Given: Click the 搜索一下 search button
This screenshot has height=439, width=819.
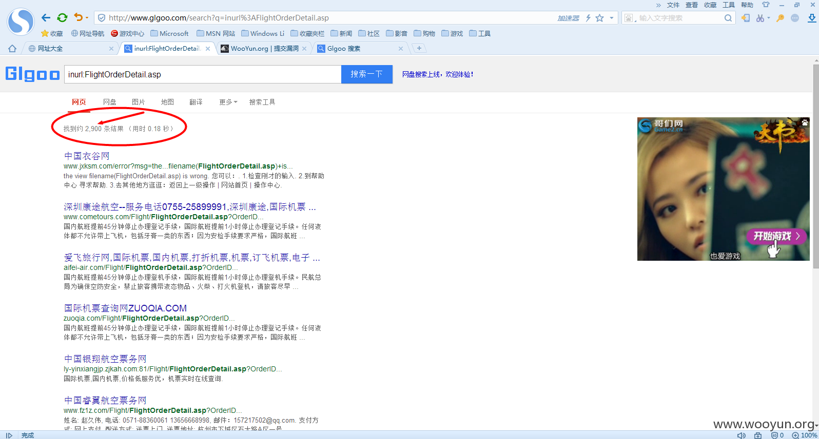Looking at the screenshot, I should (367, 74).
